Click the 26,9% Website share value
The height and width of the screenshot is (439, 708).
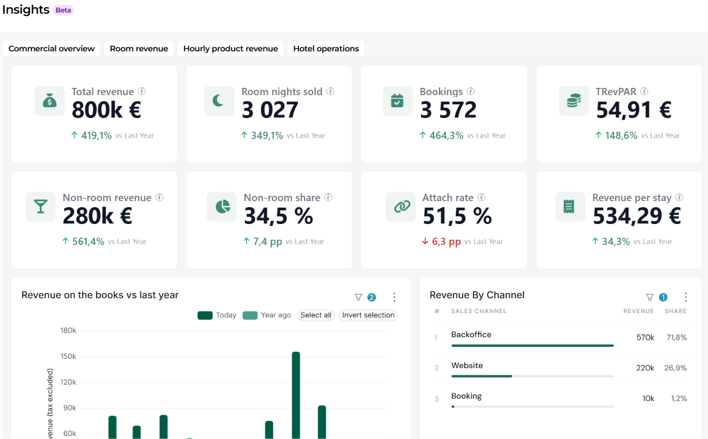[x=675, y=368]
